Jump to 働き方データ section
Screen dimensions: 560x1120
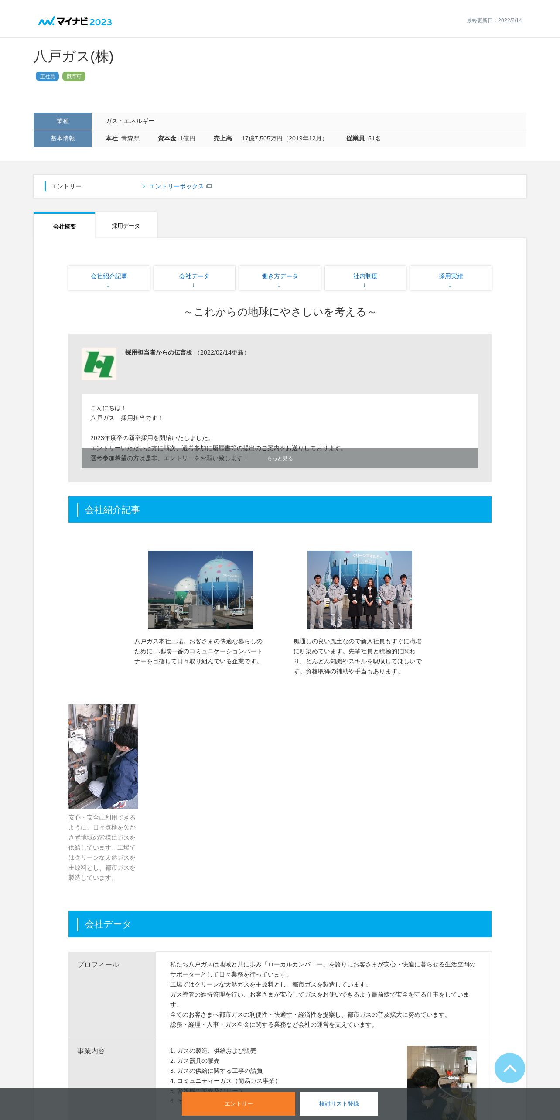pos(280,278)
